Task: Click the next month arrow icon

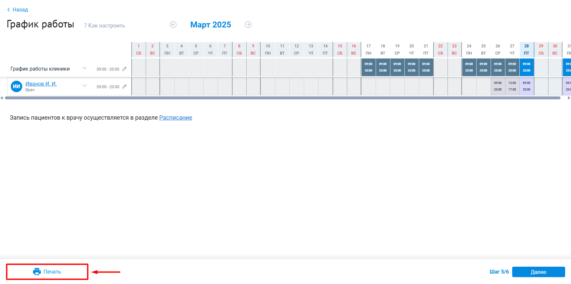Action: [x=248, y=25]
